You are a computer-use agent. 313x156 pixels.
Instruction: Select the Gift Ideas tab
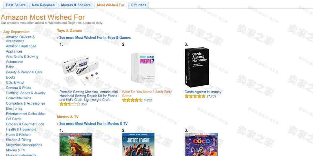[138, 5]
